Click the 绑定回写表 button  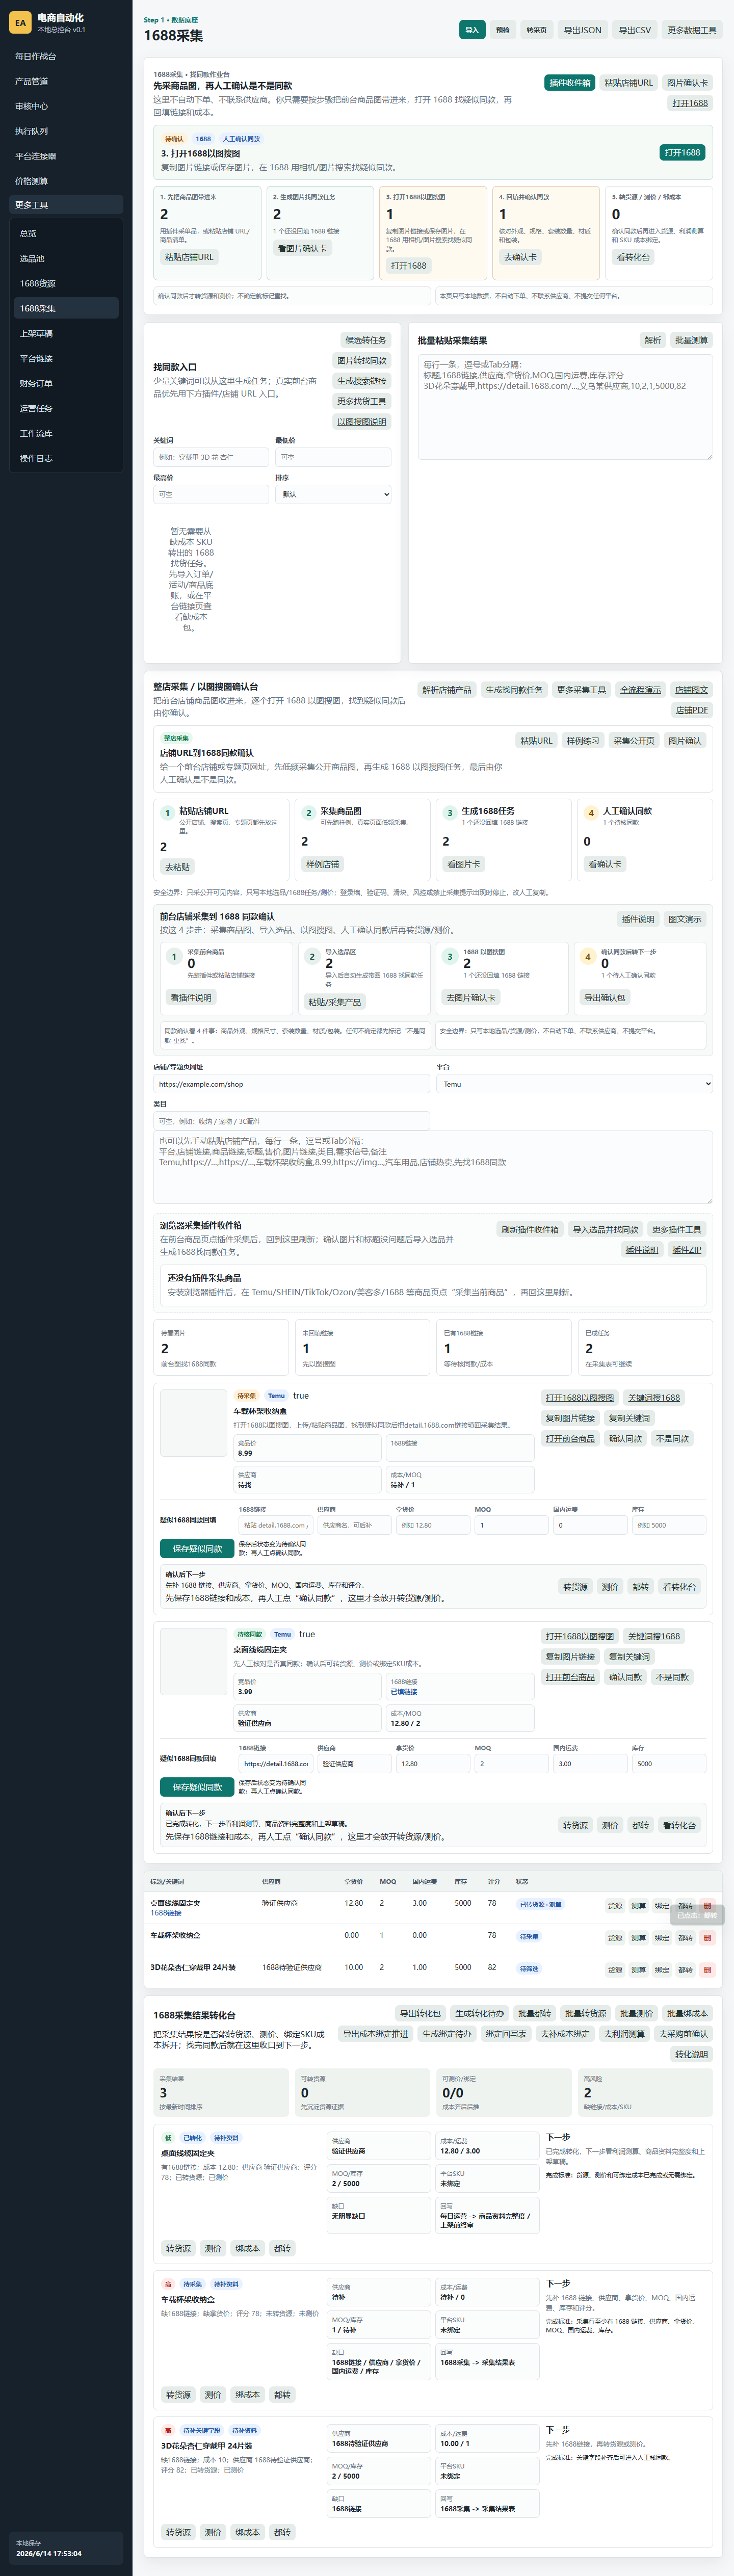506,2033
